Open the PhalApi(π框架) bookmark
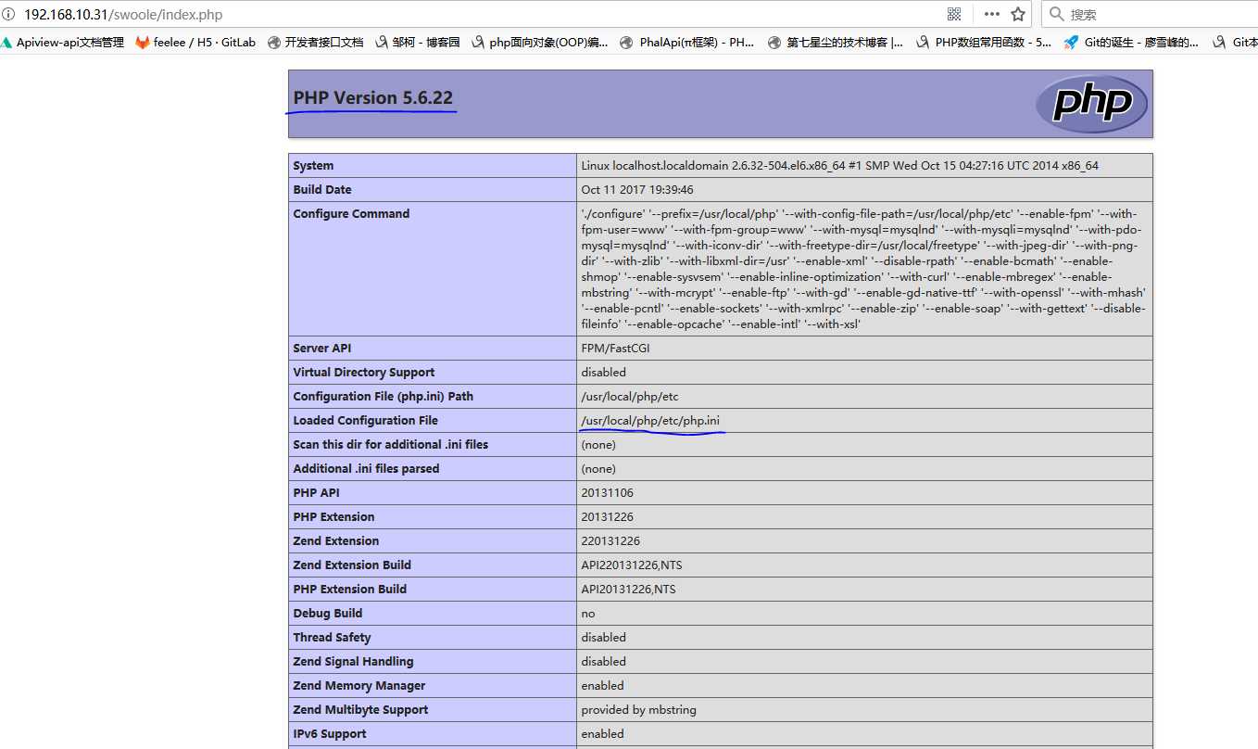The image size is (1258, 749). [x=687, y=42]
